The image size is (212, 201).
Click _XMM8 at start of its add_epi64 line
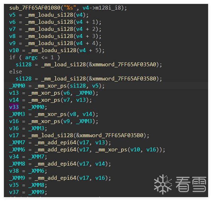pyautogui.click(x=17, y=164)
